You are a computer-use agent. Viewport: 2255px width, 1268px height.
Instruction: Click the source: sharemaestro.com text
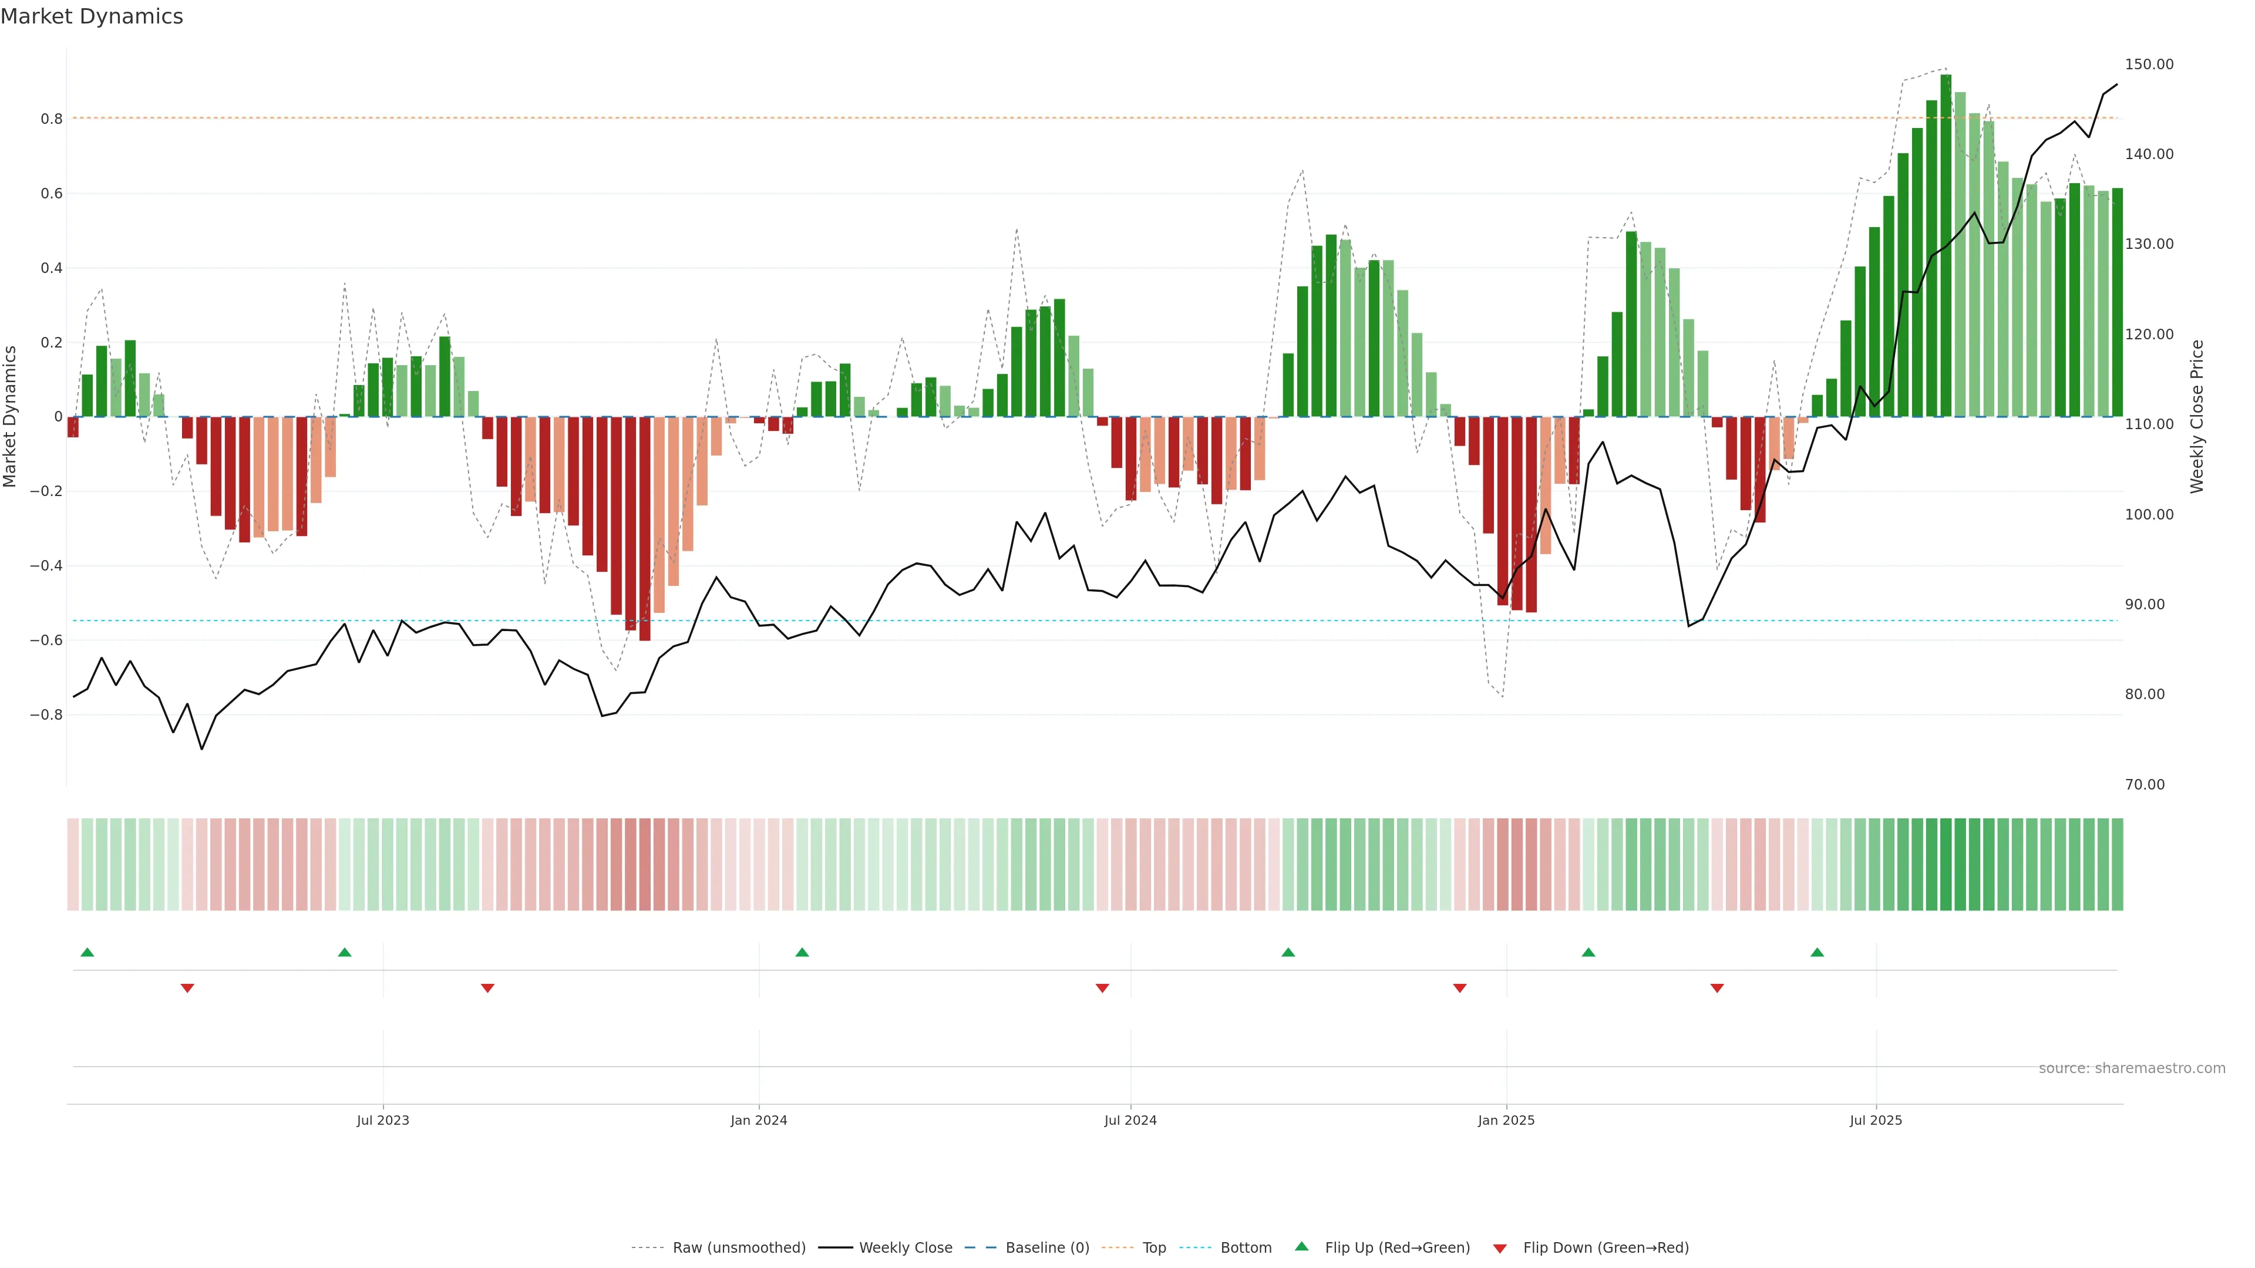click(x=2132, y=1068)
